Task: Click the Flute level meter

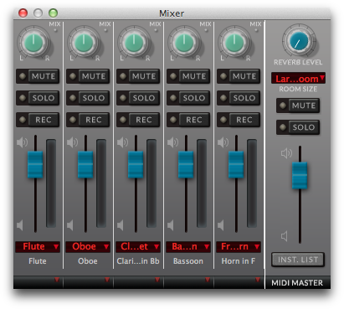Action: pyautogui.click(x=51, y=183)
